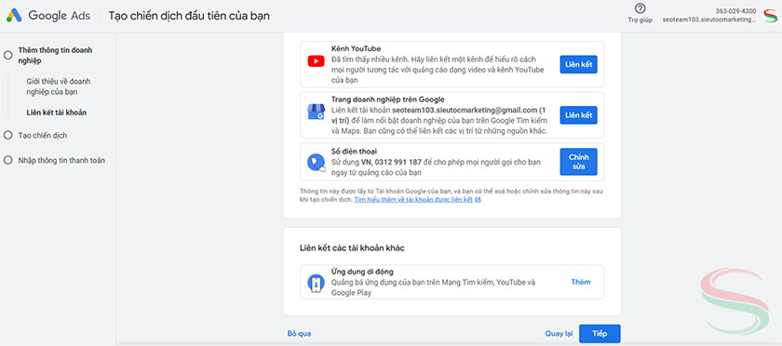Click the Kênh YouTube heading

coord(356,49)
